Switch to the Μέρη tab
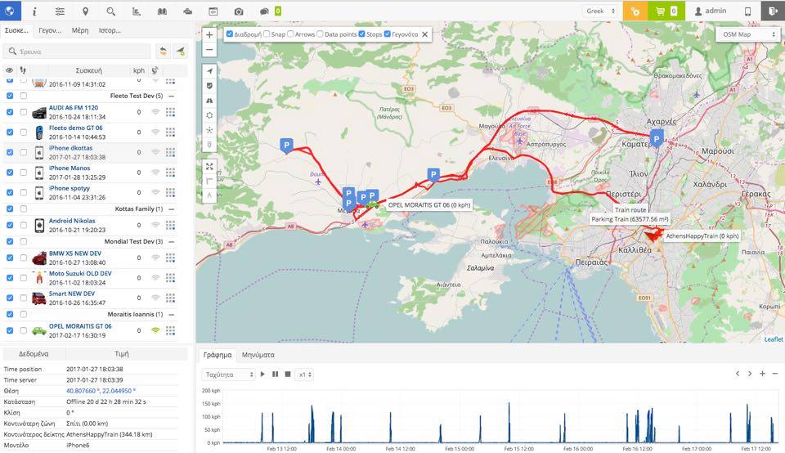 click(80, 29)
